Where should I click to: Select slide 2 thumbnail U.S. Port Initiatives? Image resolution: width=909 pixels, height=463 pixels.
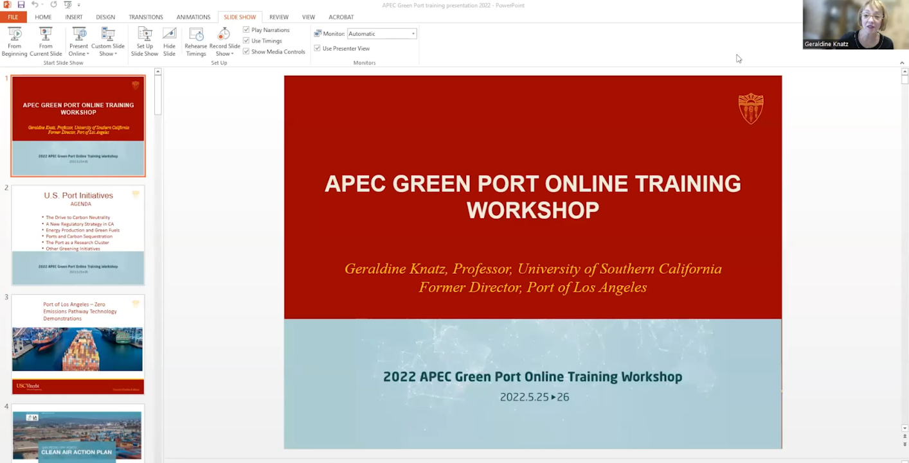(x=78, y=235)
